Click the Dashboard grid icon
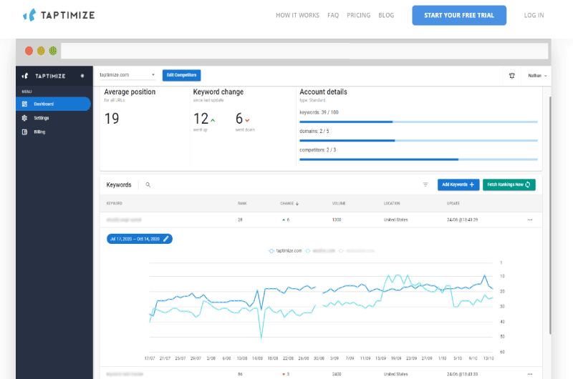The height and width of the screenshot is (379, 573). coord(24,104)
